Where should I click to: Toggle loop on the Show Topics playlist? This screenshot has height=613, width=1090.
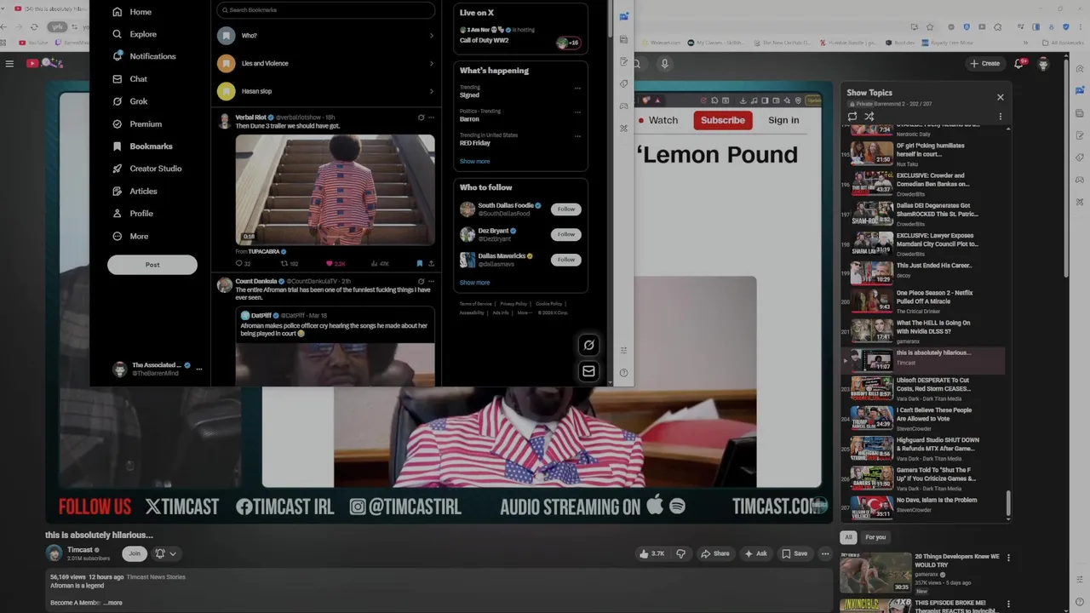pyautogui.click(x=852, y=117)
